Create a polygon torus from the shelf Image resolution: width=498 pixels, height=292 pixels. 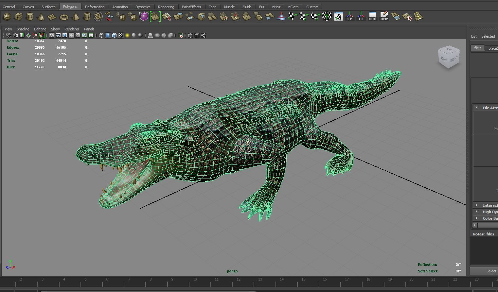pyautogui.click(x=64, y=16)
